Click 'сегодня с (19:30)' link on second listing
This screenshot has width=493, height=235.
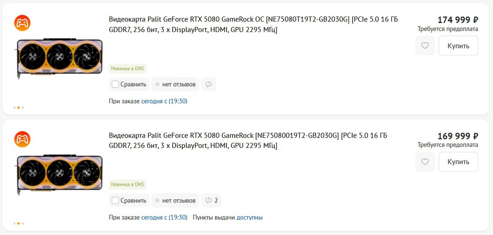[x=164, y=217]
